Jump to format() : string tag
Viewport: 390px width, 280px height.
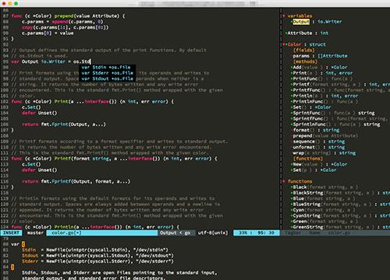tap(316, 130)
